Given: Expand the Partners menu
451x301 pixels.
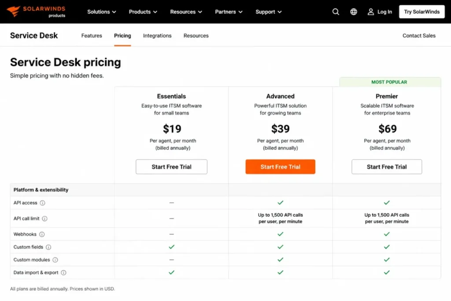Looking at the screenshot, I should pyautogui.click(x=229, y=12).
